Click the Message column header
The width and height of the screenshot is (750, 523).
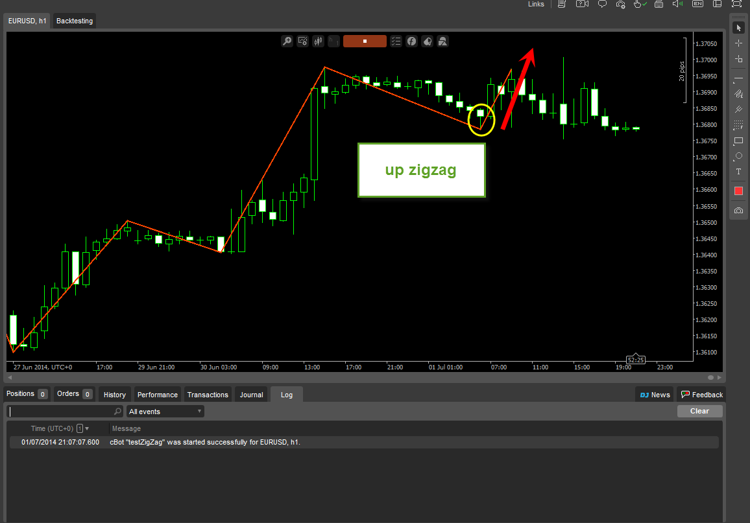tap(127, 428)
